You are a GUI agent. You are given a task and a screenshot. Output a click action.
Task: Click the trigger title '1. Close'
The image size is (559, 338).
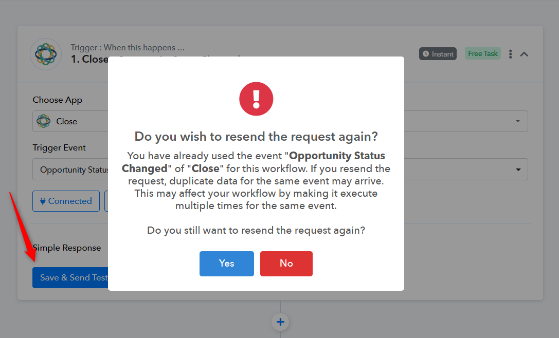point(89,59)
